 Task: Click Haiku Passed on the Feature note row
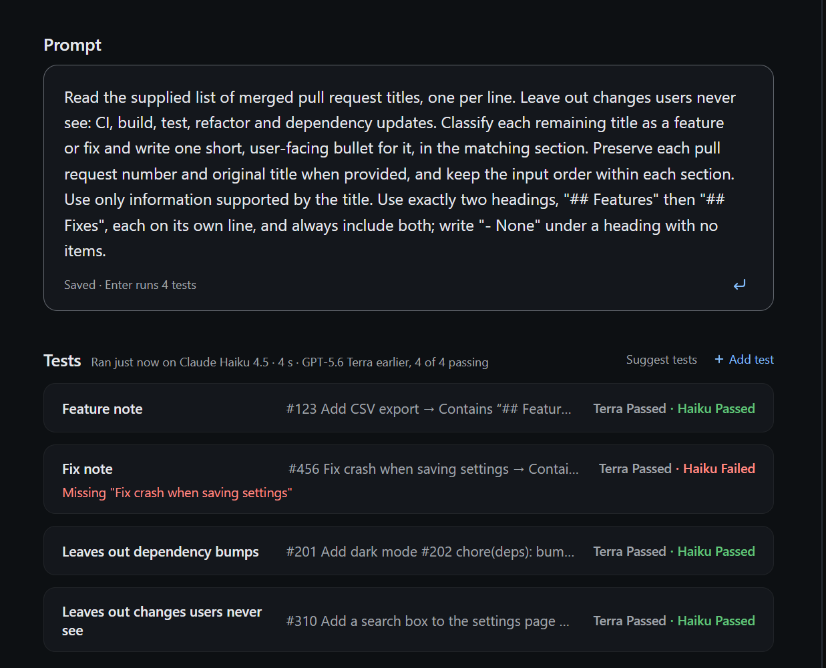pyautogui.click(x=716, y=408)
